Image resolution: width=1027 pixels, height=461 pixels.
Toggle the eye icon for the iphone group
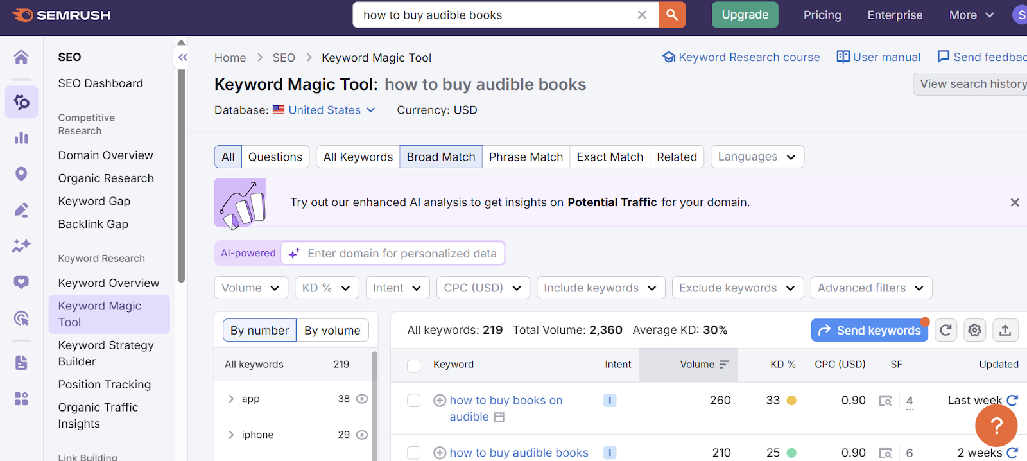click(x=362, y=435)
